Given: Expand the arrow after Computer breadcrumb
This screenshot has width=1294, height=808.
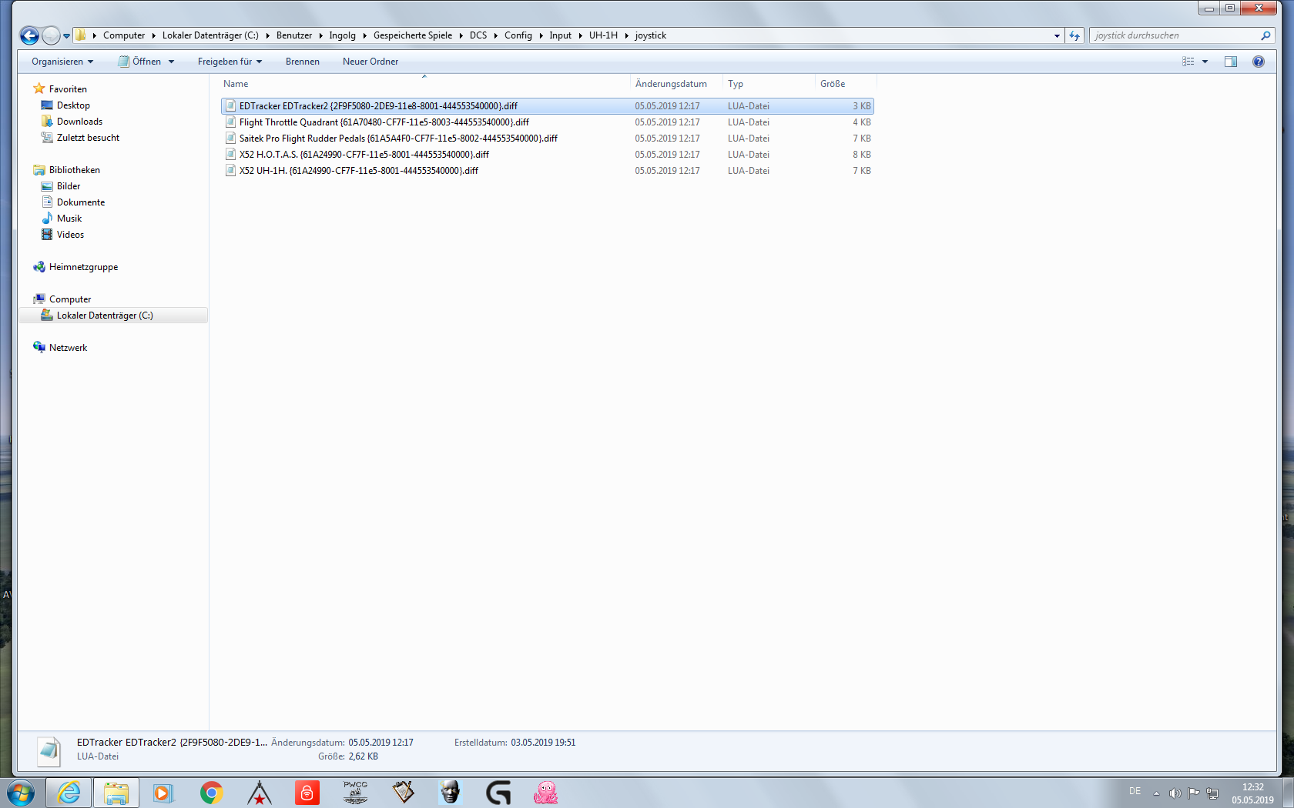Looking at the screenshot, I should [153, 35].
